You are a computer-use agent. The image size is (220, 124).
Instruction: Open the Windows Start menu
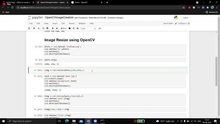[3, 121]
